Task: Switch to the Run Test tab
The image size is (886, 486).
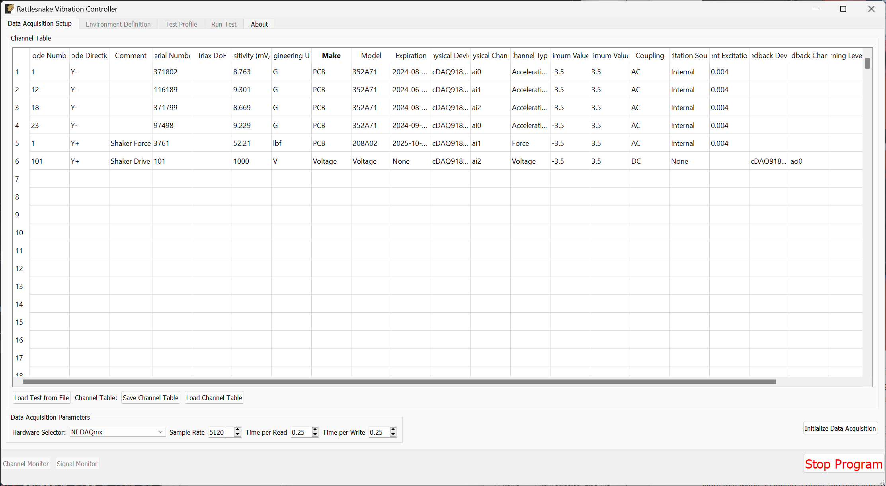Action: click(x=223, y=24)
